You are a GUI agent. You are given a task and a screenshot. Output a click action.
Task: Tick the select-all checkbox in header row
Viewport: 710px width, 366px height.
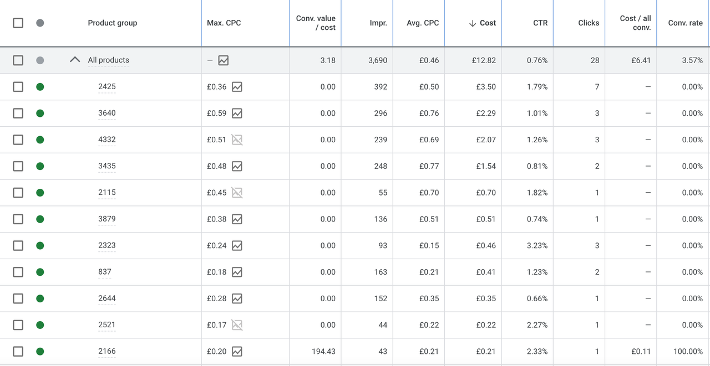[18, 23]
